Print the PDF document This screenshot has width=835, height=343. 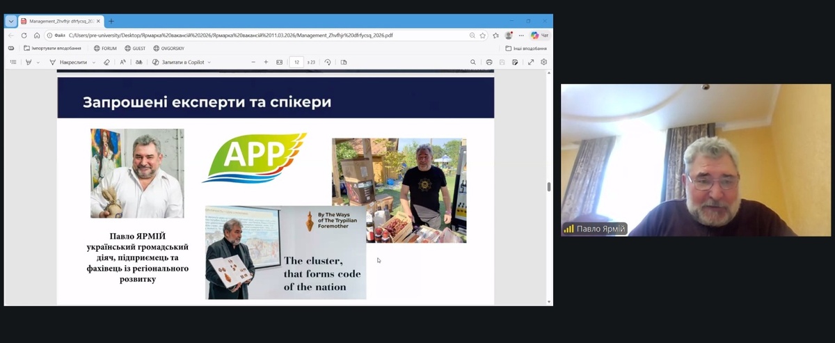coord(489,62)
